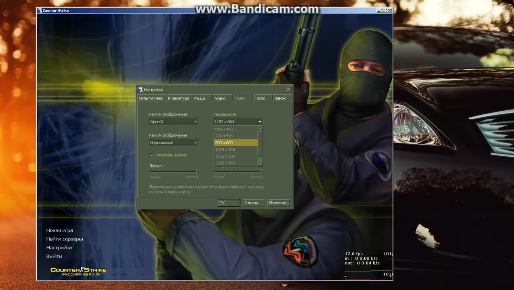Click resolution list scroll up arrow

pyautogui.click(x=260, y=129)
